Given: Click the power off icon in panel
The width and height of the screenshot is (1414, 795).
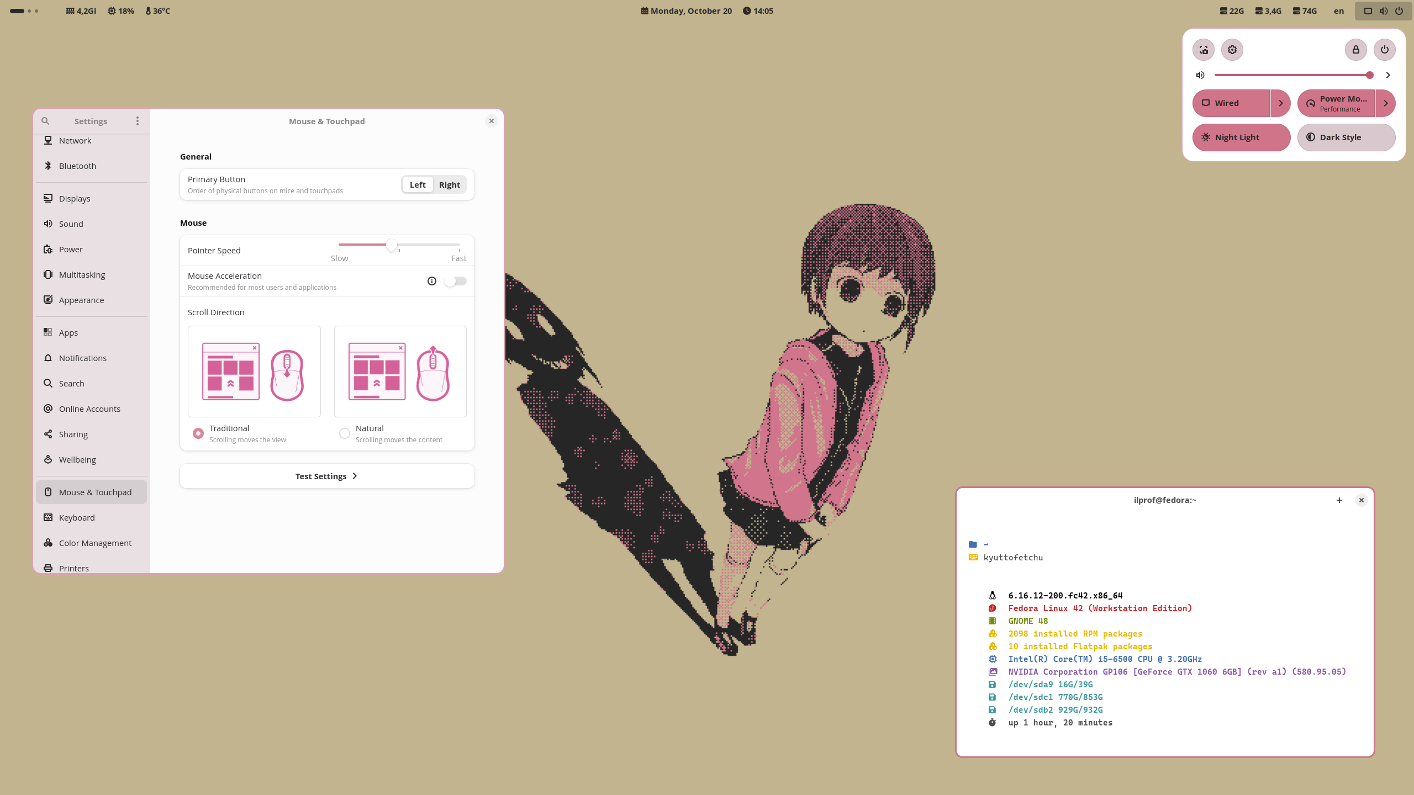Looking at the screenshot, I should [x=1384, y=50].
